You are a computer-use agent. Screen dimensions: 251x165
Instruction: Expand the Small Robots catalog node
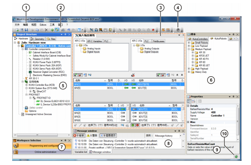point(189,43)
